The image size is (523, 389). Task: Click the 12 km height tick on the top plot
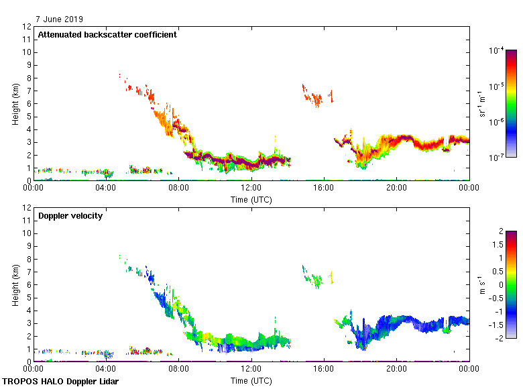[x=27, y=27]
